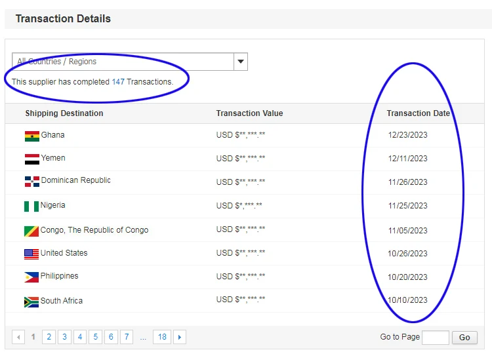The width and height of the screenshot is (492, 354).
Task: Click the Ghana flag icon
Action: tap(32, 136)
